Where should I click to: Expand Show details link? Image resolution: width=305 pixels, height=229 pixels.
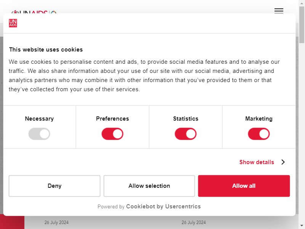(257, 162)
